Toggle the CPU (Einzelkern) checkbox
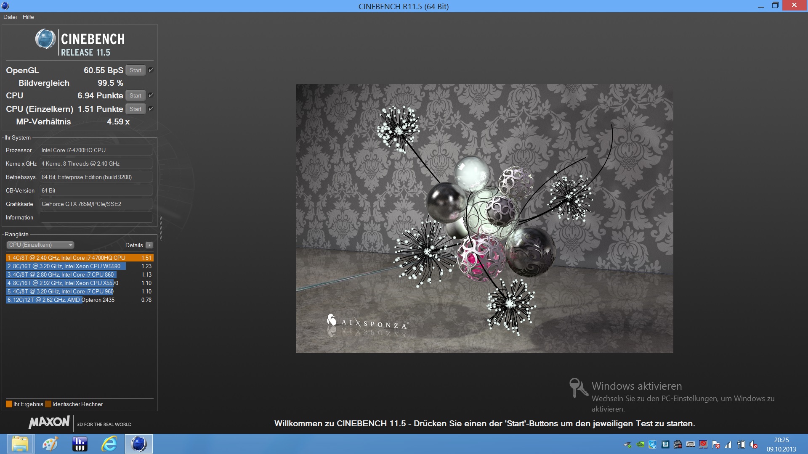The height and width of the screenshot is (454, 808). coord(151,109)
